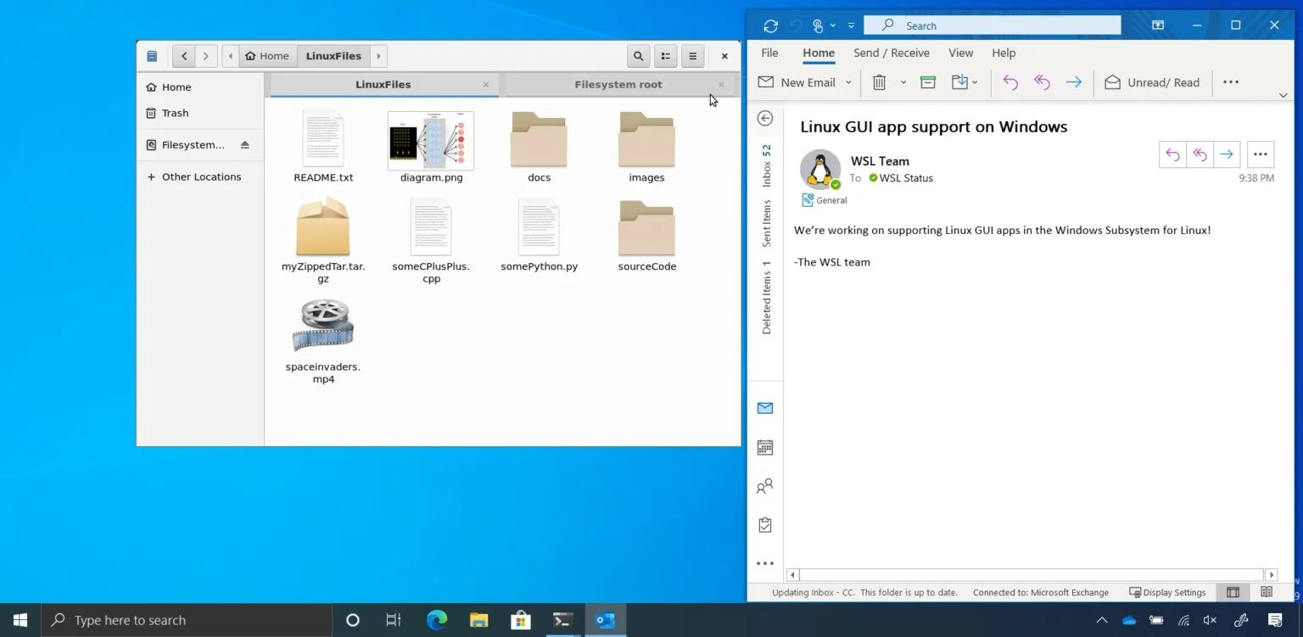Viewport: 1303px width, 637px height.
Task: Expand the Delete options dropdown arrow
Action: (903, 82)
